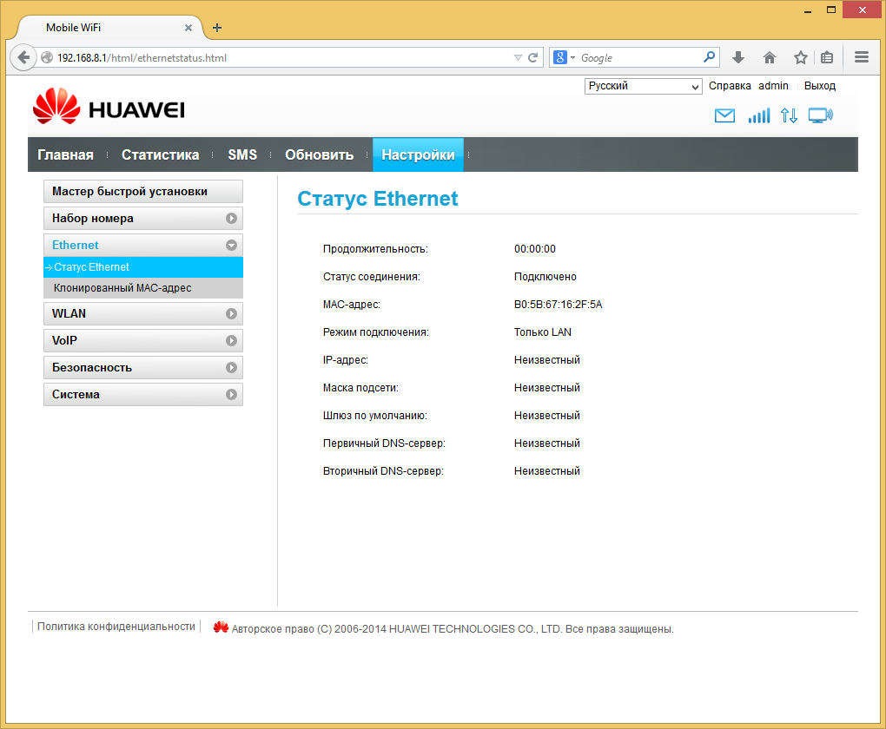886x729 pixels.
Task: Click the browser back arrow button
Action: (x=23, y=57)
